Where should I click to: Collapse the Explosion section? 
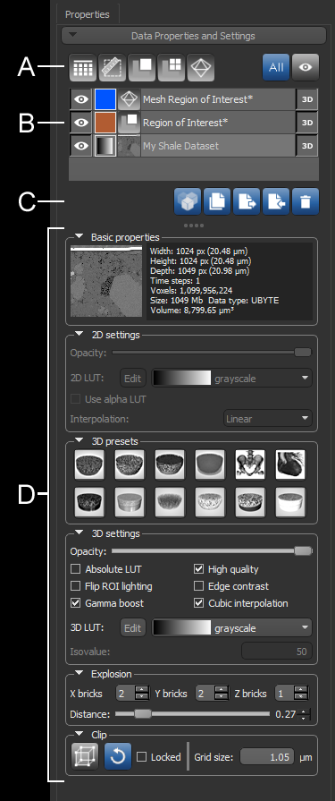tap(79, 673)
